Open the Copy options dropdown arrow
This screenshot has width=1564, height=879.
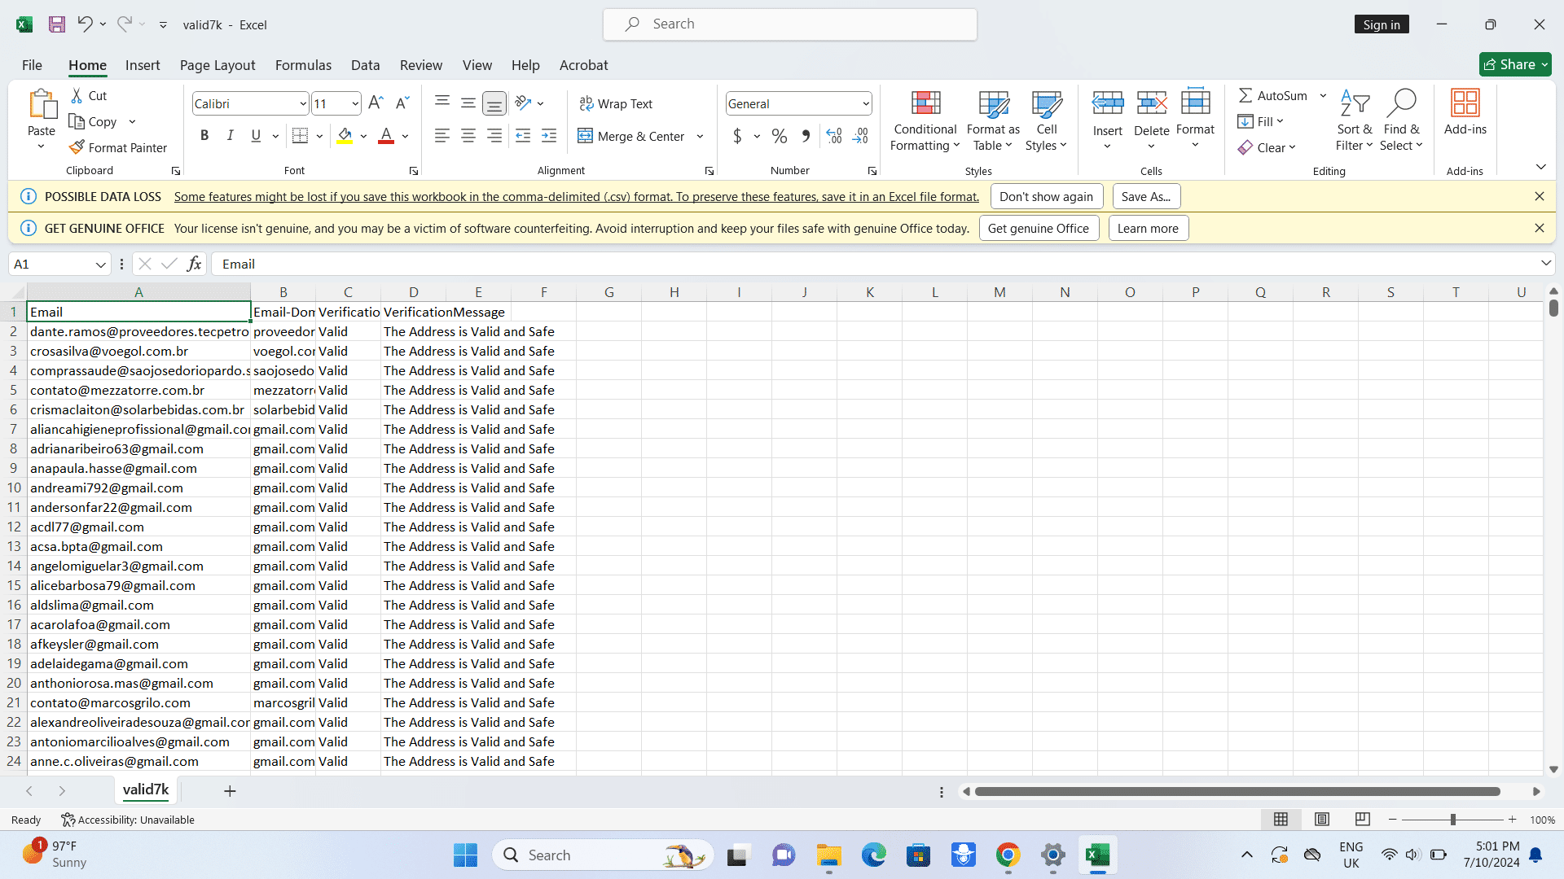(x=132, y=122)
